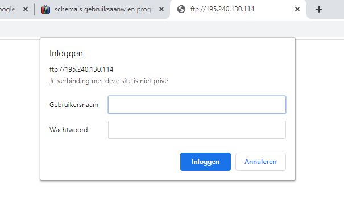Click the ftp address text in dialog
The image size is (344, 205).
pyautogui.click(x=81, y=69)
